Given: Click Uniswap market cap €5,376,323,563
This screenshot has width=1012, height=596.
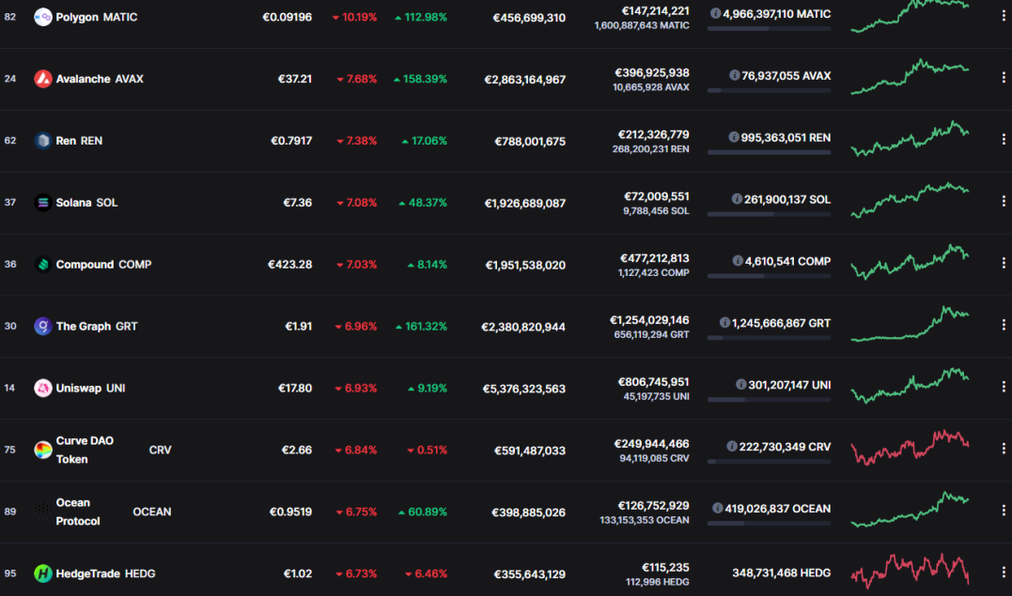Looking at the screenshot, I should [x=524, y=389].
